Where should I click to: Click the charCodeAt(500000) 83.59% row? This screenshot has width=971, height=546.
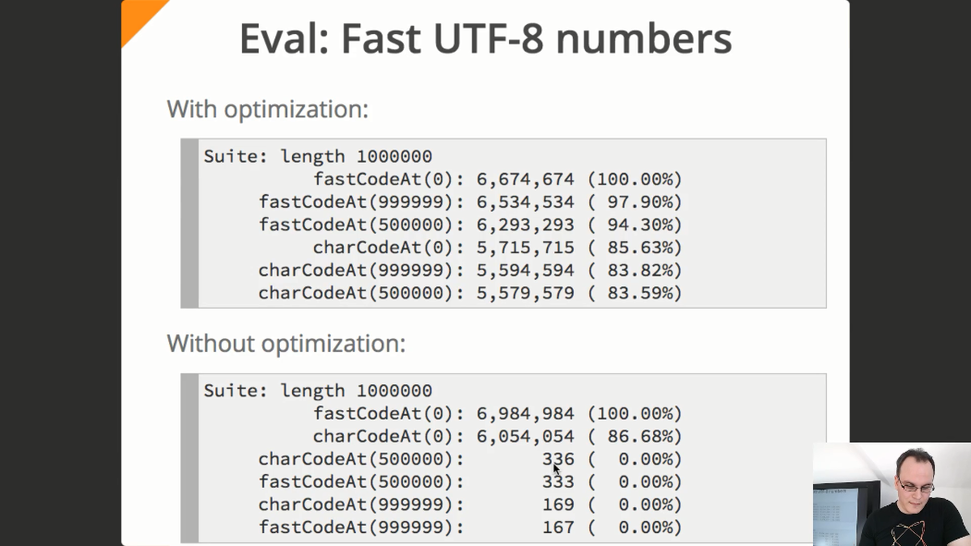470,293
